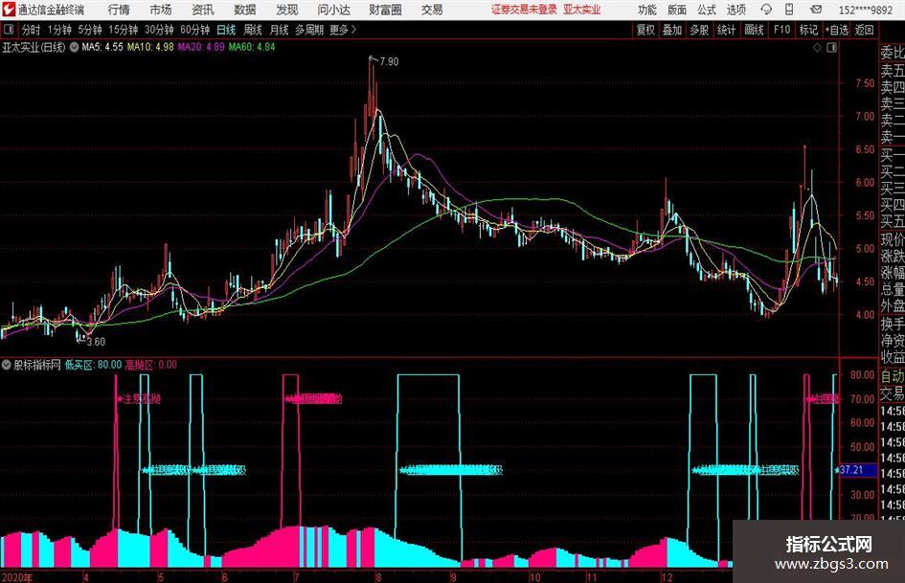Switch to 60分钟 period
Viewport: 905px width, 583px height.
(195, 30)
